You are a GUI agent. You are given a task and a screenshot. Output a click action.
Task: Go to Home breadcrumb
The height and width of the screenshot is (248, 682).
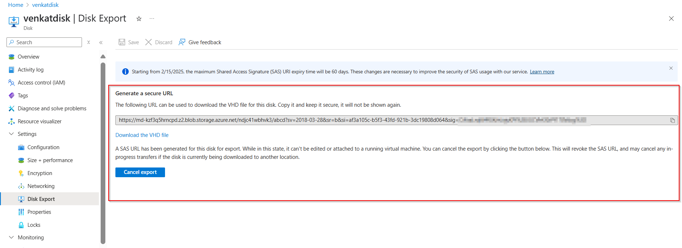[15, 5]
